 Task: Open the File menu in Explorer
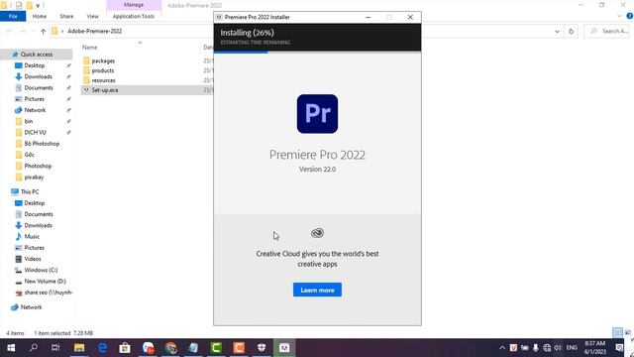click(13, 16)
